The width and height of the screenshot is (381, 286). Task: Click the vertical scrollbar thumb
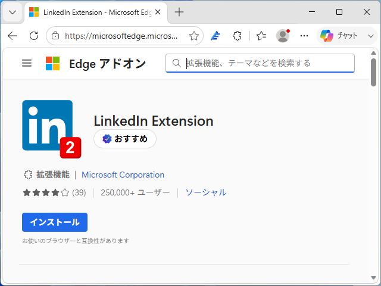[373, 72]
